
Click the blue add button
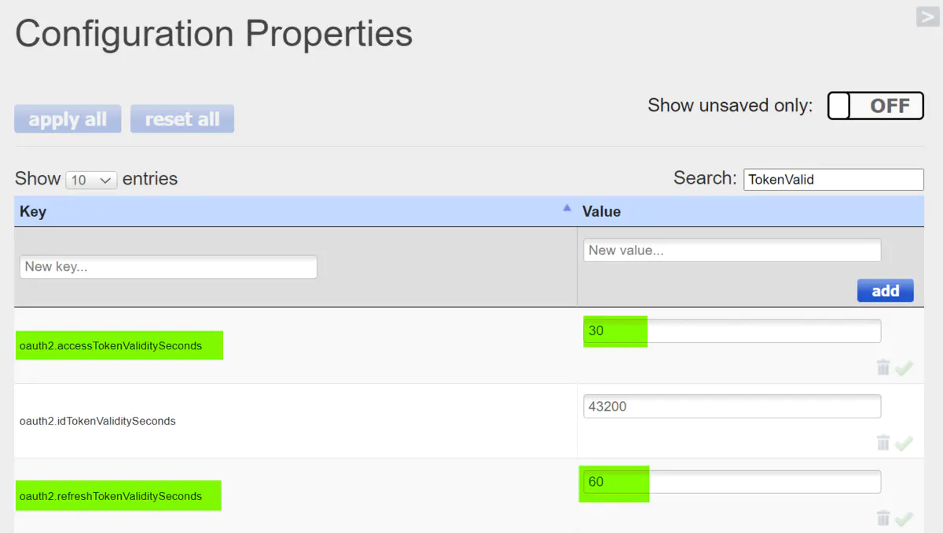[x=885, y=290]
